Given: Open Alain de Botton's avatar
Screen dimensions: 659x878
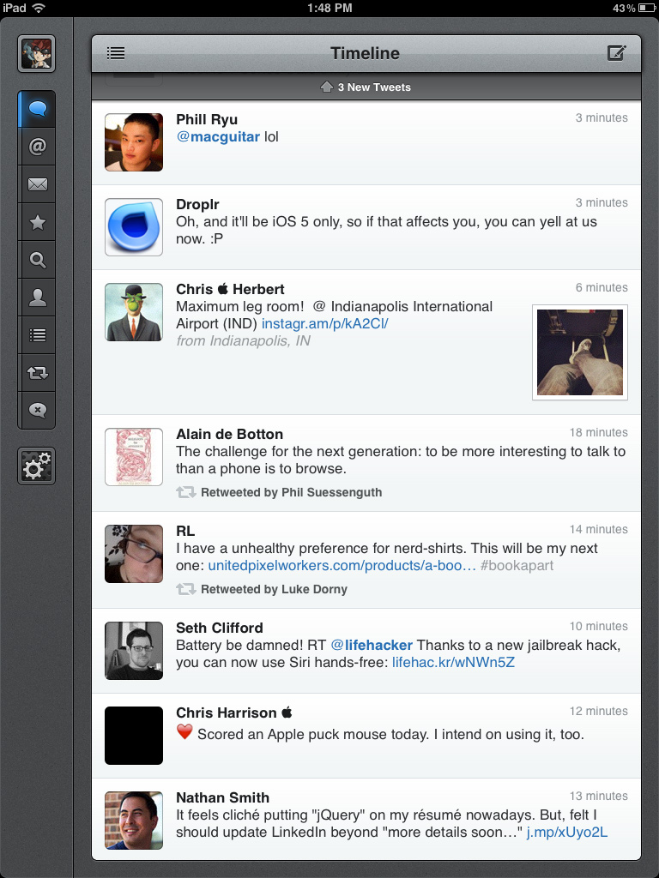Looking at the screenshot, I should (x=134, y=457).
